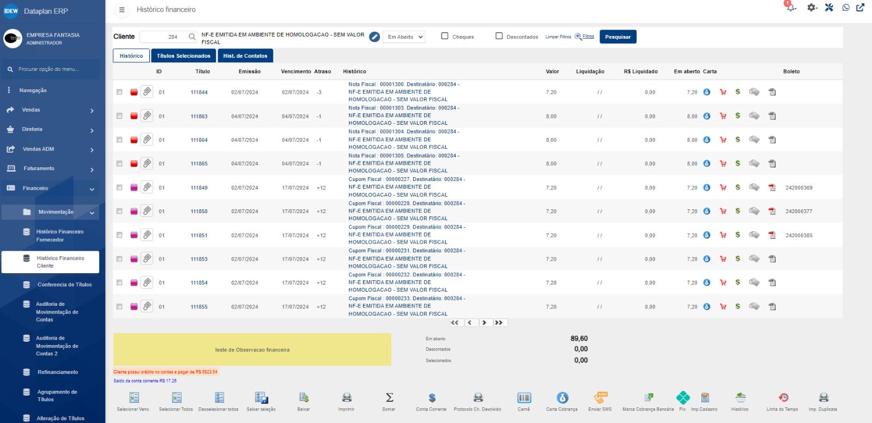Enable the Cheques checkbox
Screen dimensions: 872x423
[x=445, y=36]
